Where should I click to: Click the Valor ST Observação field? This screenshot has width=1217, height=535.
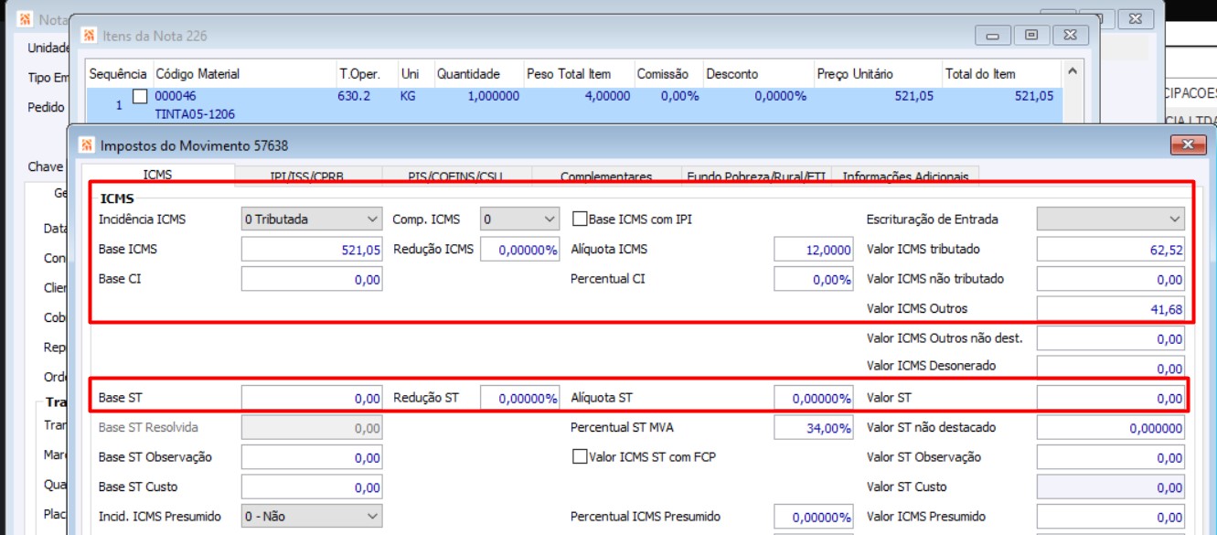point(1111,457)
